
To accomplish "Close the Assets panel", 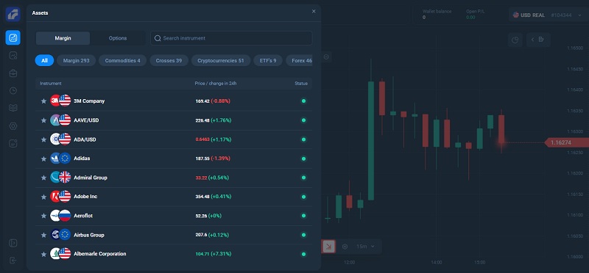I will (x=314, y=12).
